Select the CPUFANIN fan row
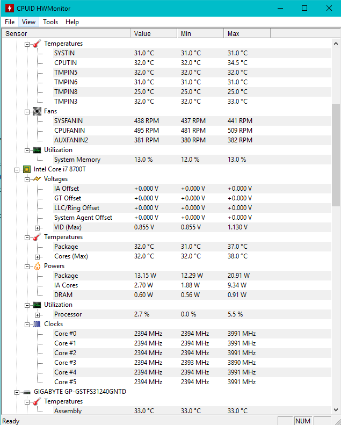The height and width of the screenshot is (425, 341). 69,131
